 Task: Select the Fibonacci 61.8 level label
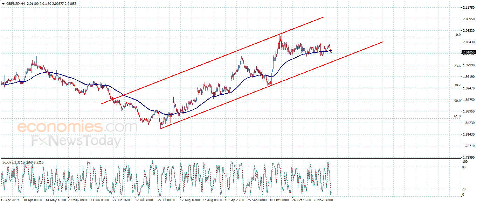tap(457, 116)
